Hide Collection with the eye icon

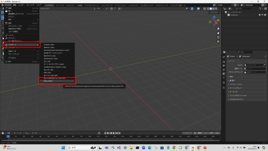[262, 15]
